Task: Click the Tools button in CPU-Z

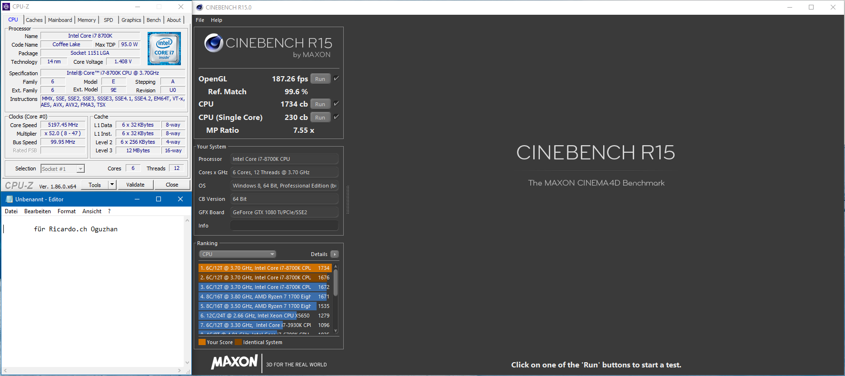Action: tap(95, 185)
